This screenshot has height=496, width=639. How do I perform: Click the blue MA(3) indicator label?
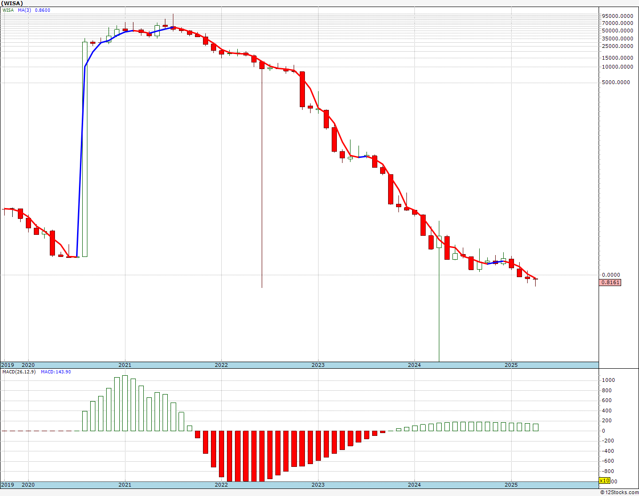tap(24, 10)
